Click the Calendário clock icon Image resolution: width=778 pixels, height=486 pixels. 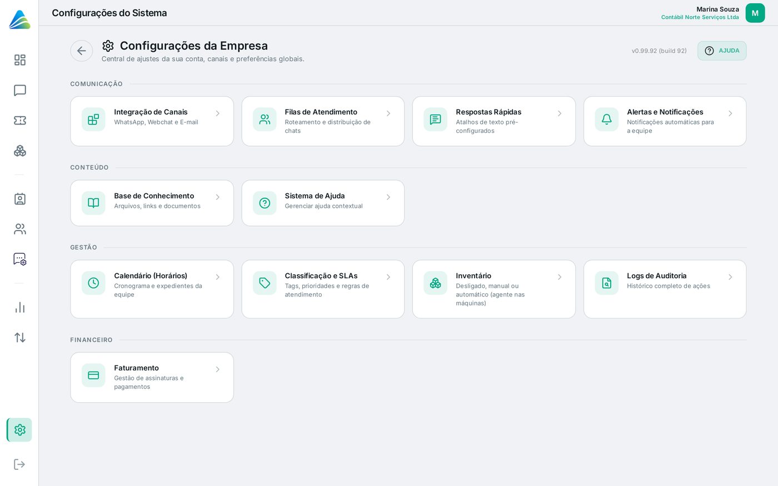point(93,283)
